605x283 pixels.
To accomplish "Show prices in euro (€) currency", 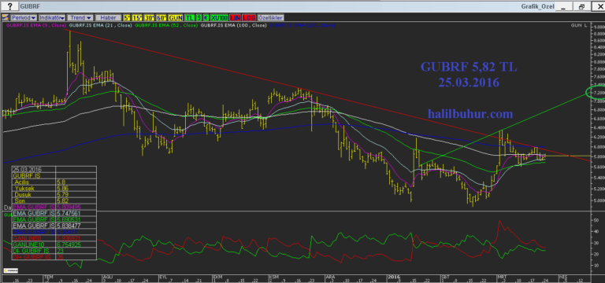I will 206,18.
